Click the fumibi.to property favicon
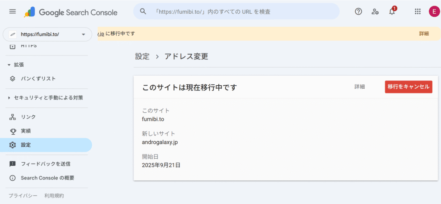 click(12, 34)
